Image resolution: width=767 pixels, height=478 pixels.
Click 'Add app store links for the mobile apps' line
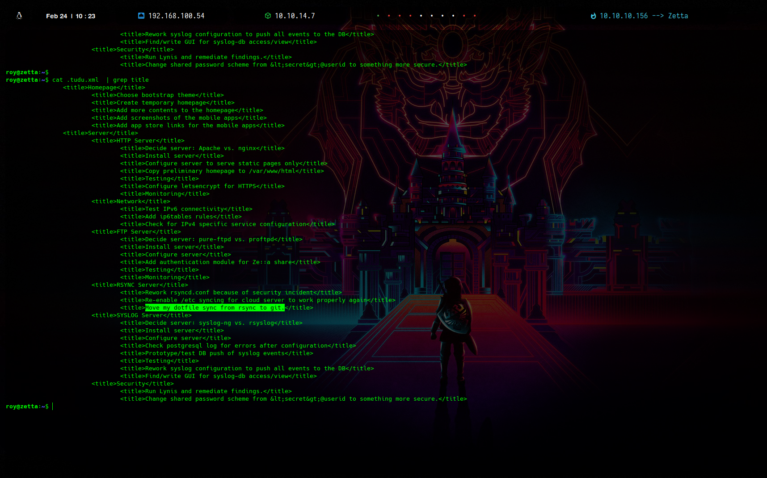pyautogui.click(x=188, y=126)
